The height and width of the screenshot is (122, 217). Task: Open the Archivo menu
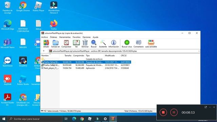click(44, 37)
